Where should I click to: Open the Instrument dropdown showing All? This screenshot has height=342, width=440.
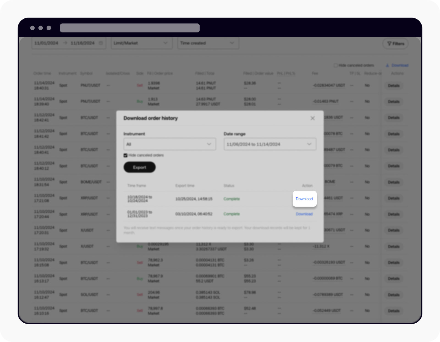click(x=169, y=144)
